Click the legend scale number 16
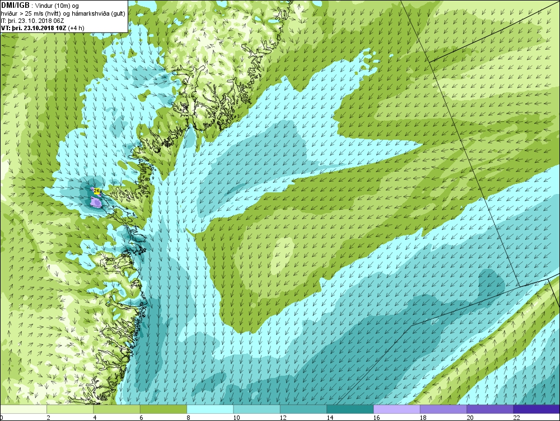This screenshot has height=421, width=560. [376, 418]
